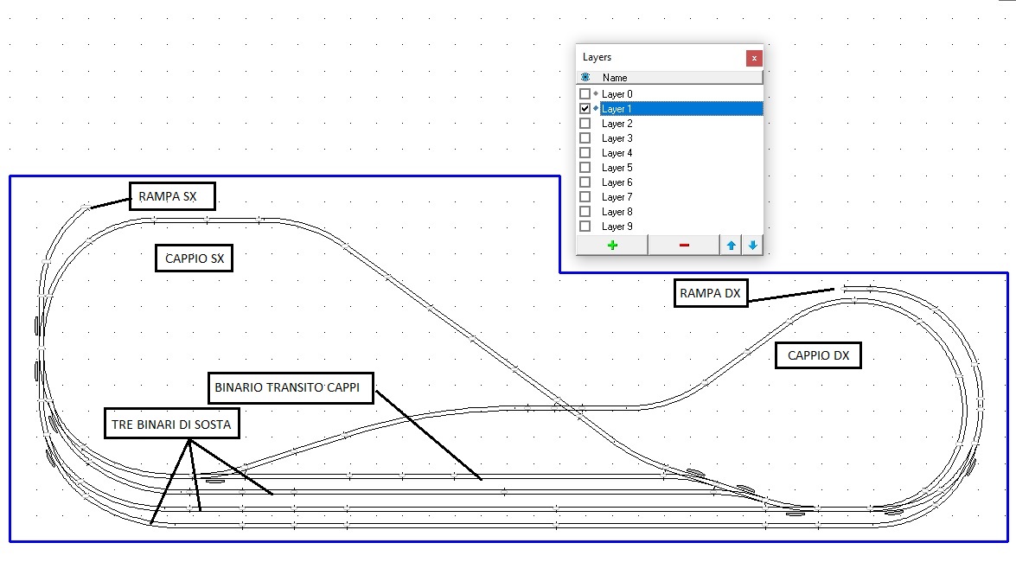Remove layer using red minus button

click(x=684, y=246)
